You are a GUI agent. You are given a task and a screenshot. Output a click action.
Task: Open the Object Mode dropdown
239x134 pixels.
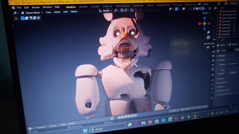(x=32, y=13)
